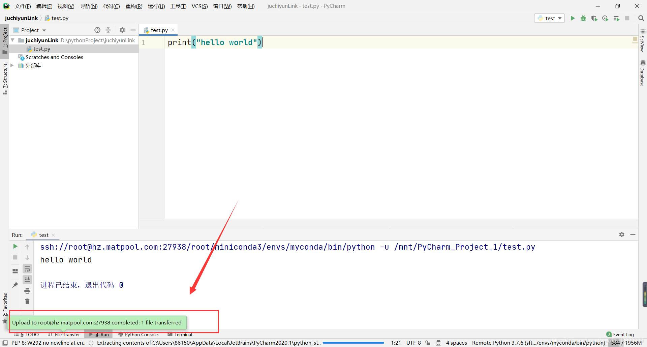Toggle tool window bars icon bottom-left
This screenshot has height=347, width=647.
(x=5, y=343)
